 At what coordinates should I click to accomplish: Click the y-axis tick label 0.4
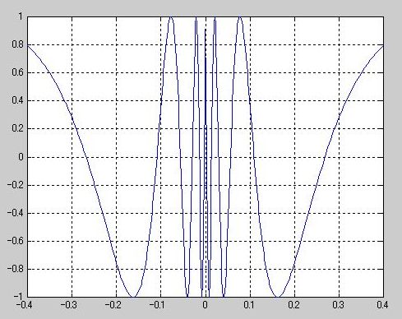18,100
